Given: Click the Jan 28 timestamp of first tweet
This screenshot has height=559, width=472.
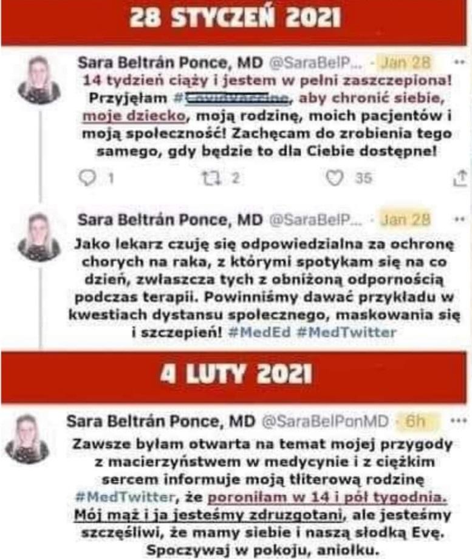Looking at the screenshot, I should pos(406,63).
